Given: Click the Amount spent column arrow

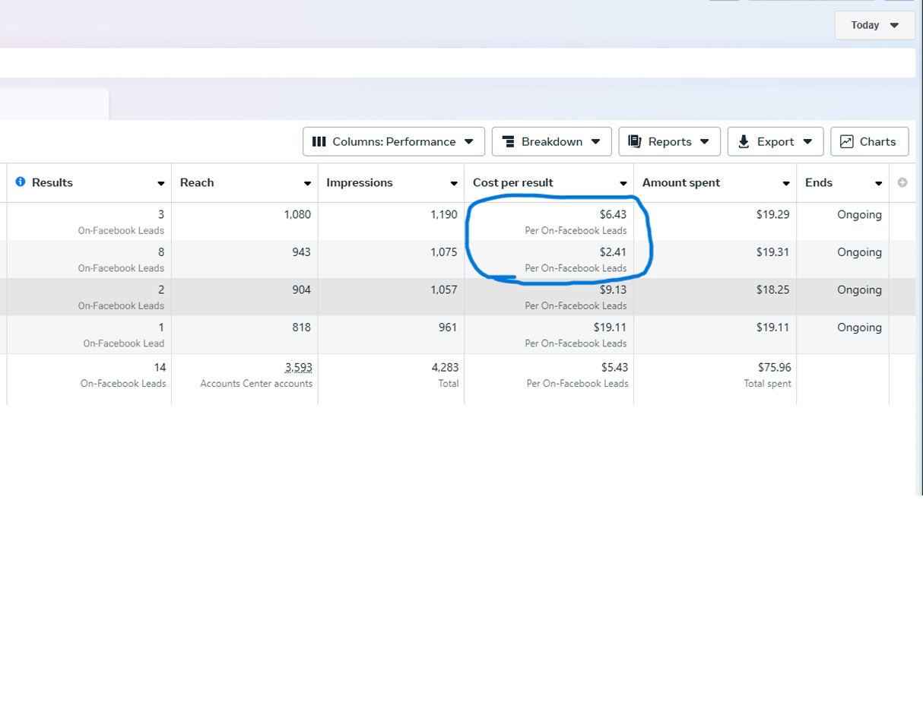Looking at the screenshot, I should tap(786, 183).
